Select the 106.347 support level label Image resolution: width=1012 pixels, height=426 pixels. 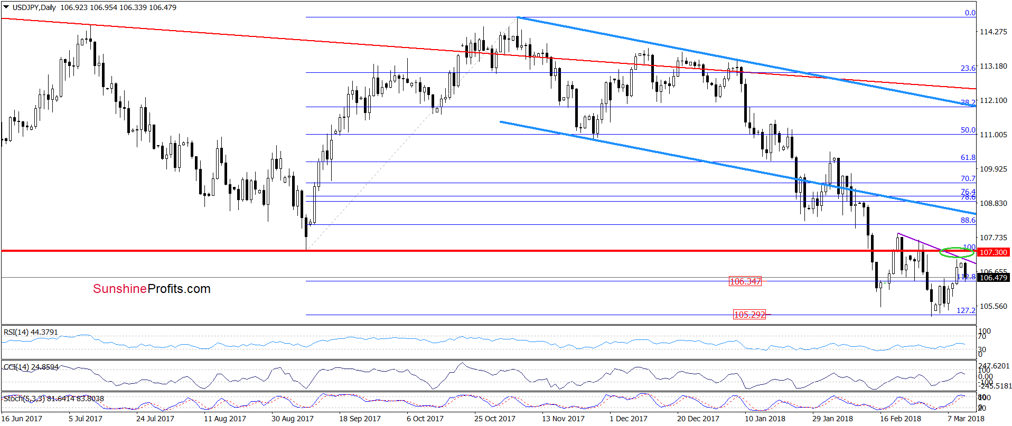[745, 281]
